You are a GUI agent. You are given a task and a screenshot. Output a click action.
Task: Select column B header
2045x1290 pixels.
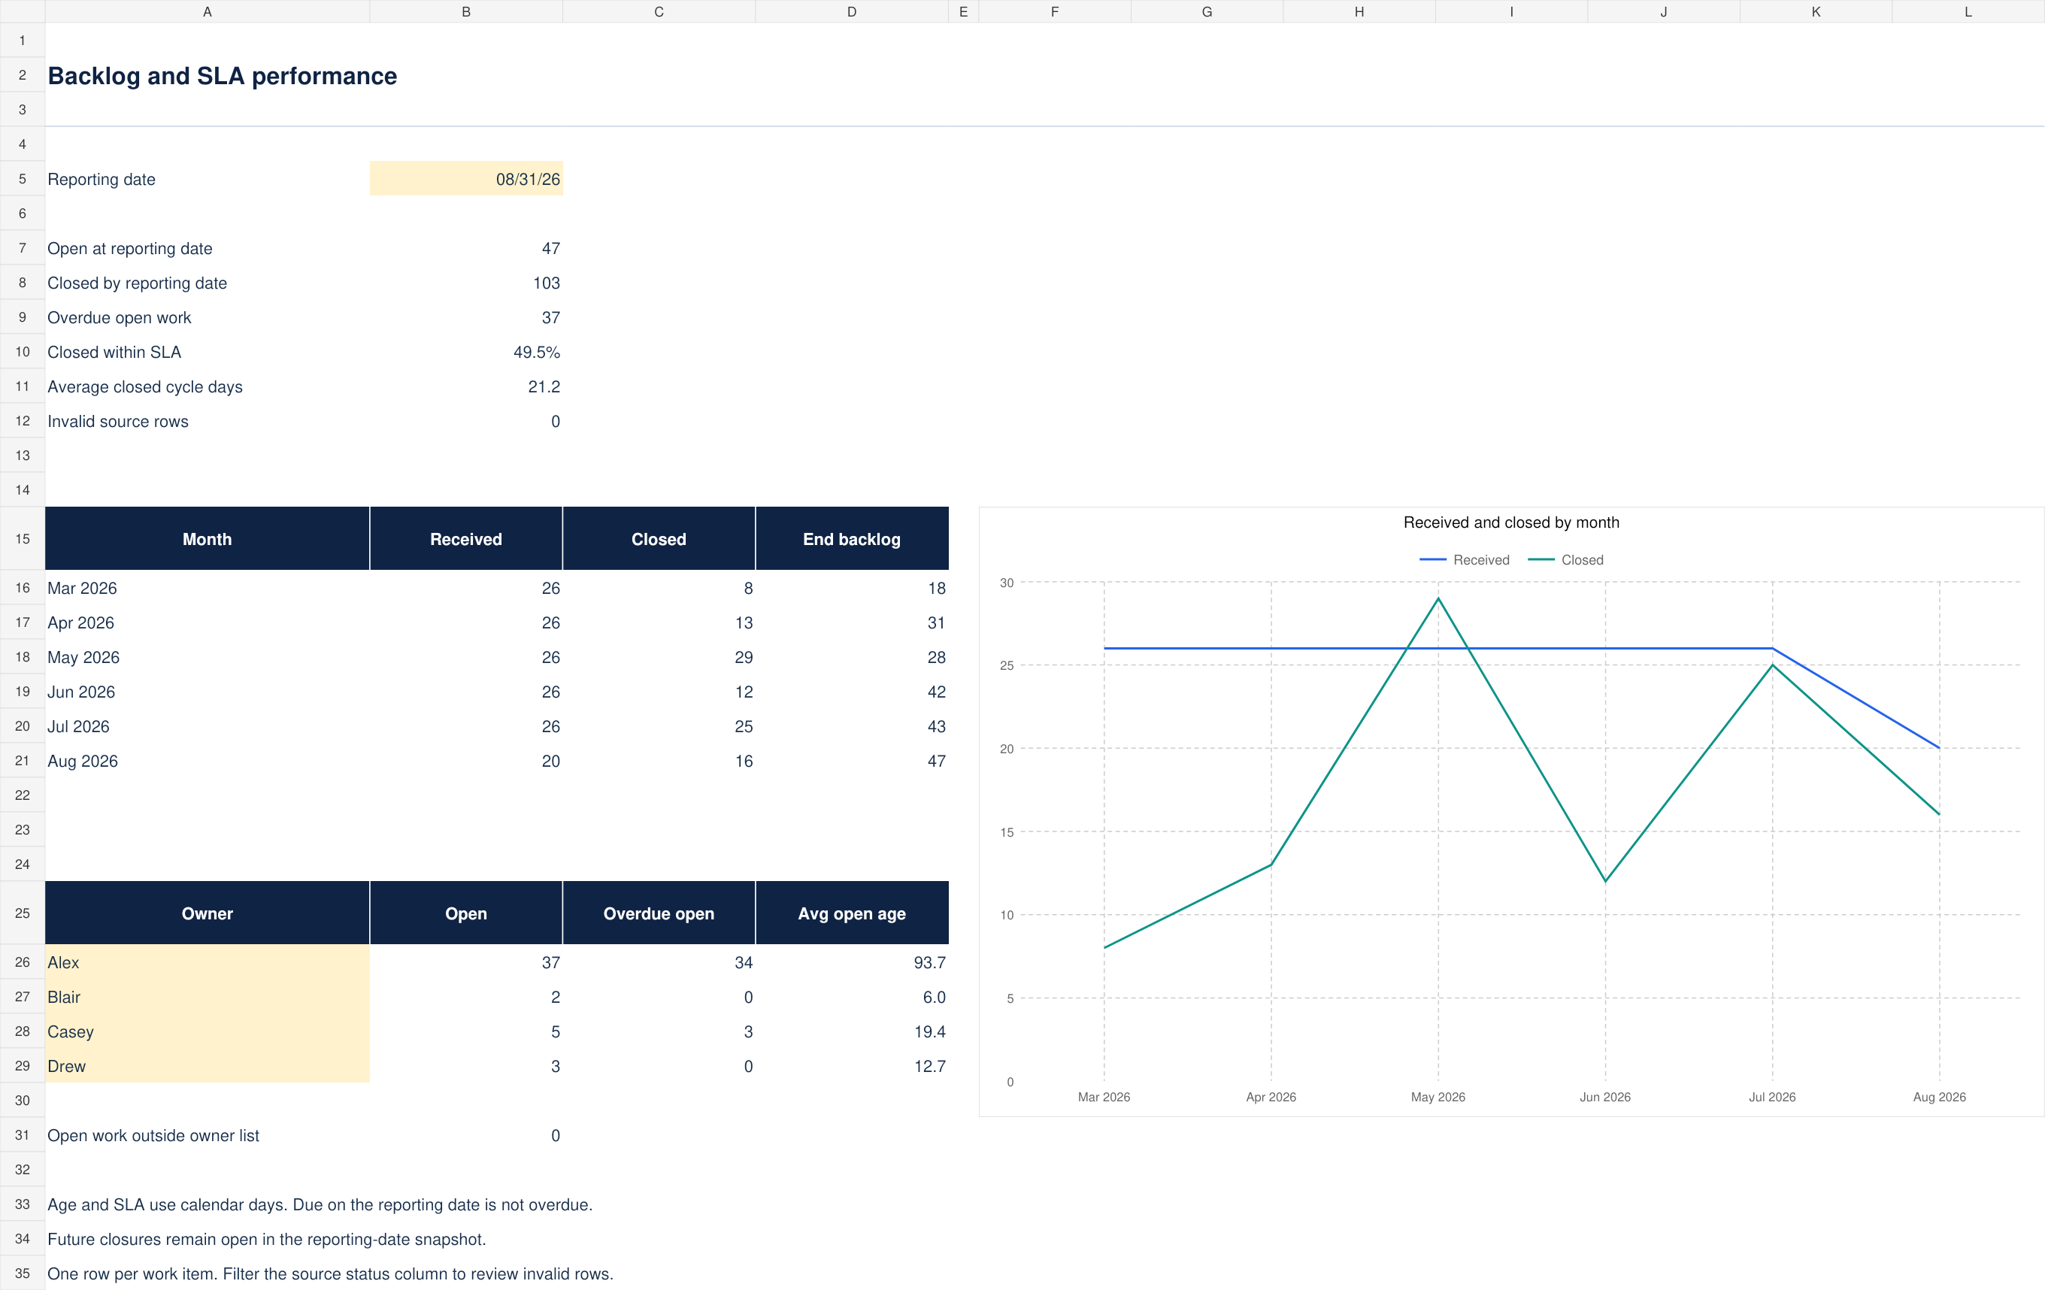point(465,11)
